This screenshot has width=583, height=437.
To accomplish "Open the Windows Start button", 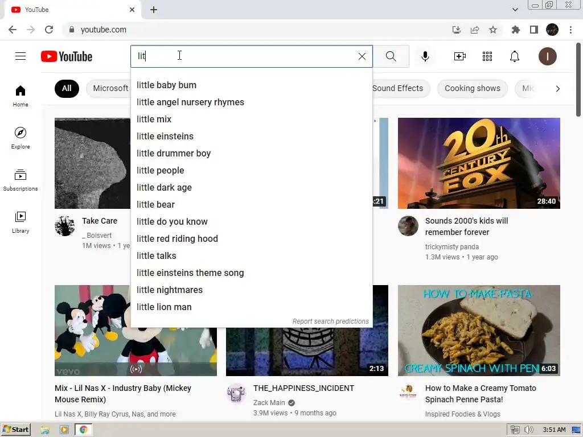I will tap(15, 430).
